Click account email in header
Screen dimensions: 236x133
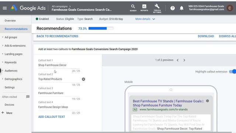pyautogui.click(x=206, y=9)
